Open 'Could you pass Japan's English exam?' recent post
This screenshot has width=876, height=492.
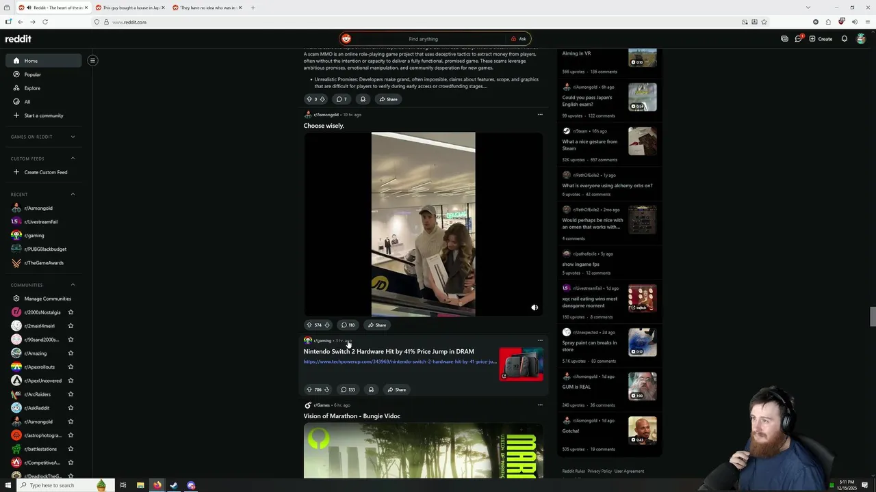pyautogui.click(x=587, y=101)
